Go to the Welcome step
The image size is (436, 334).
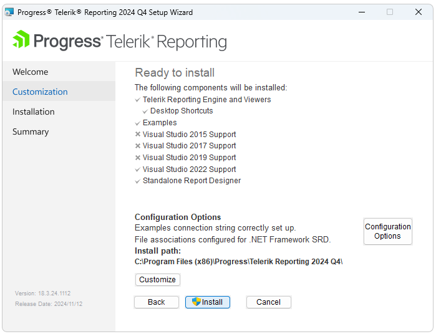[x=59, y=72]
